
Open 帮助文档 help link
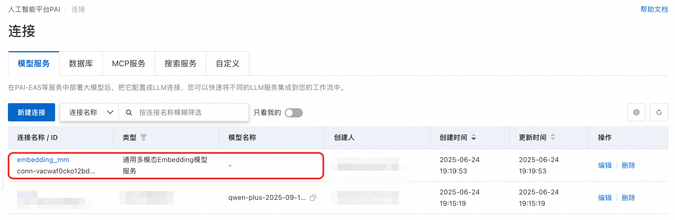click(x=654, y=9)
